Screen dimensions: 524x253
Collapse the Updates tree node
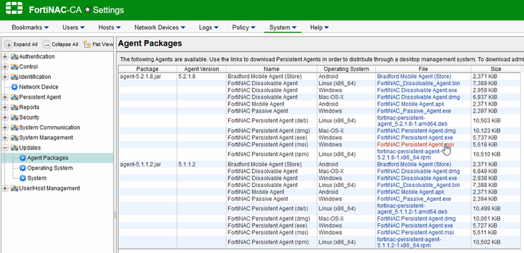pyautogui.click(x=5, y=148)
